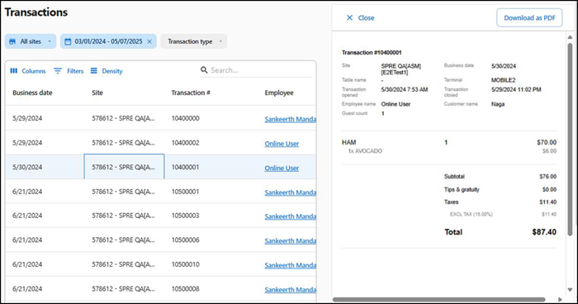The height and width of the screenshot is (304, 578).
Task: Open Sankeerth Manda link for transaction 10500010
Action: 290,265
